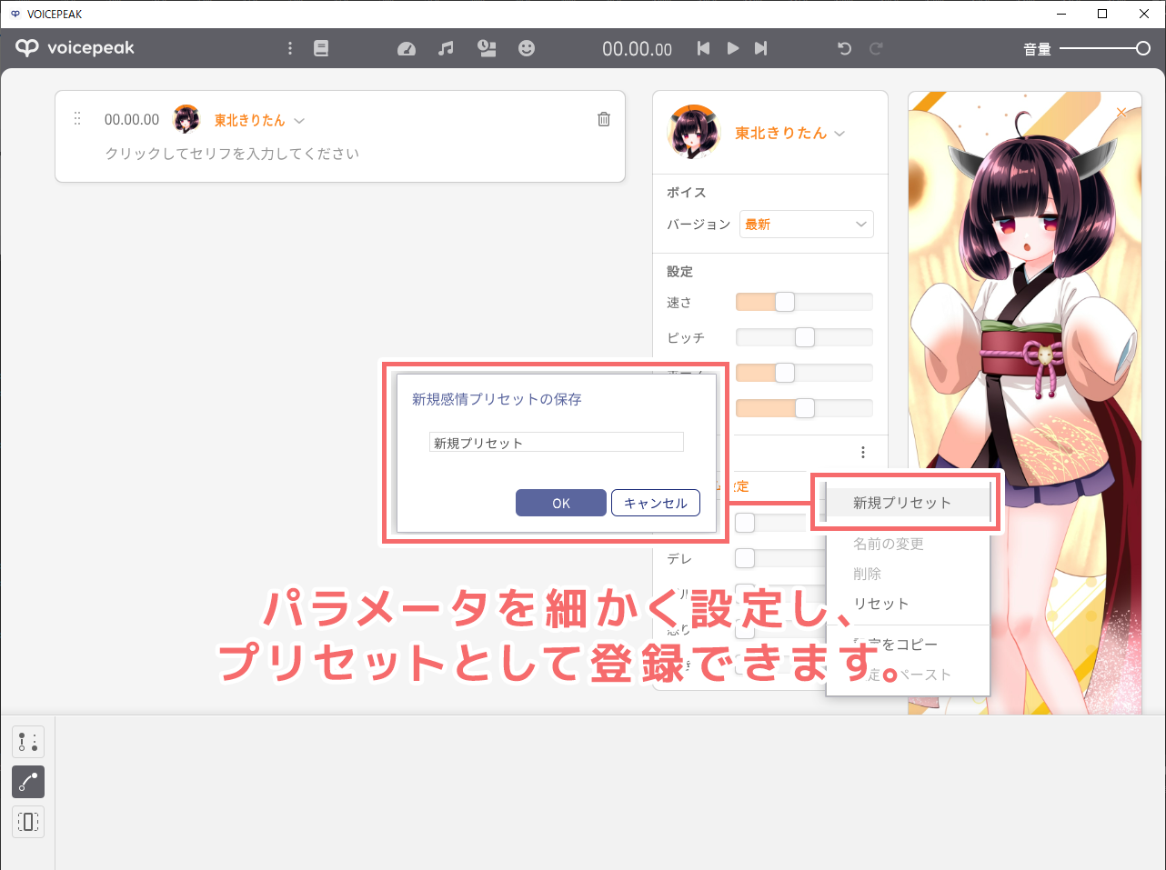Select the bracket range tool in the bottom-left panel
The width and height of the screenshot is (1166, 870).
pyautogui.click(x=28, y=822)
